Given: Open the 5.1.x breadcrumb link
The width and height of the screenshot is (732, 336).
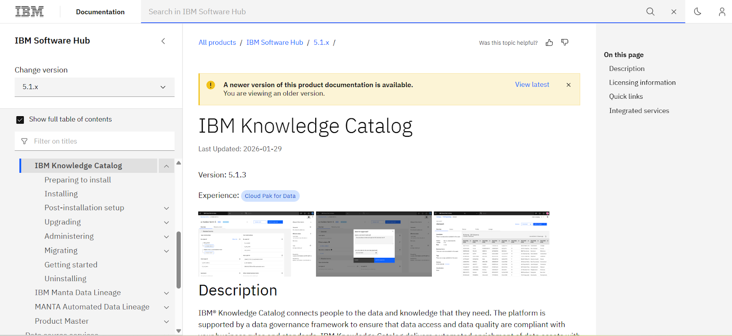Looking at the screenshot, I should pos(321,43).
